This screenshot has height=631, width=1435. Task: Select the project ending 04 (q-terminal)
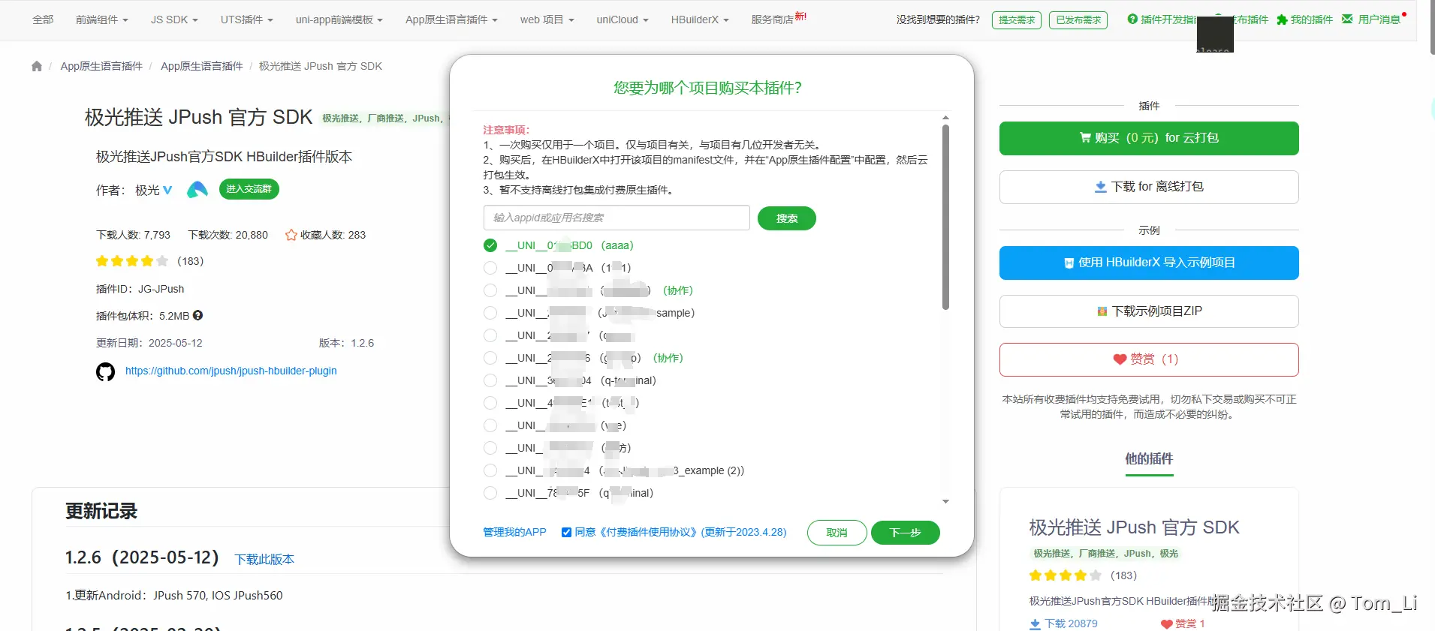pos(490,380)
